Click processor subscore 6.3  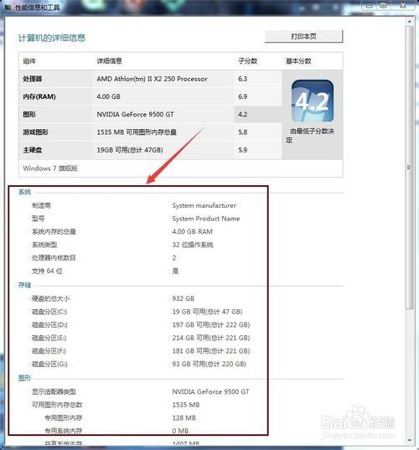(242, 79)
